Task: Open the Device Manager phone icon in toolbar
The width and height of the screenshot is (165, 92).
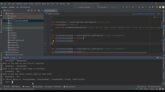Action: point(150,7)
